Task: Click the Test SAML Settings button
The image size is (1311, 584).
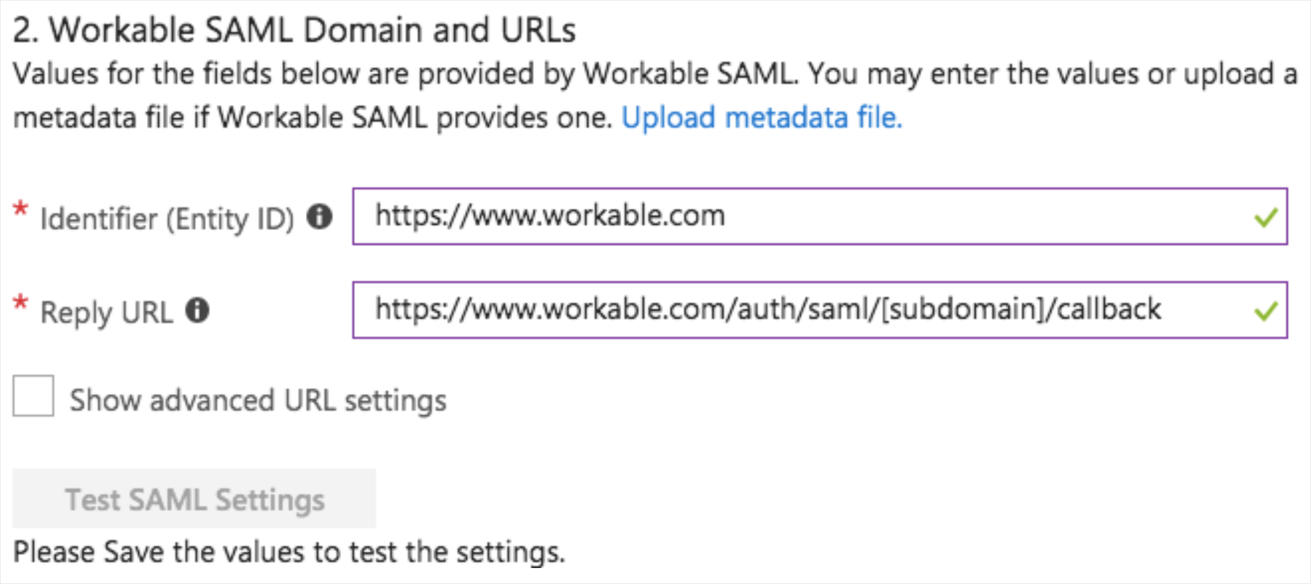Action: coord(194,498)
